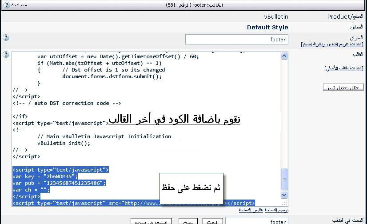The height and width of the screenshot is (224, 367).
Task: Click the question mark icon next to template editor
Action: 6,55
